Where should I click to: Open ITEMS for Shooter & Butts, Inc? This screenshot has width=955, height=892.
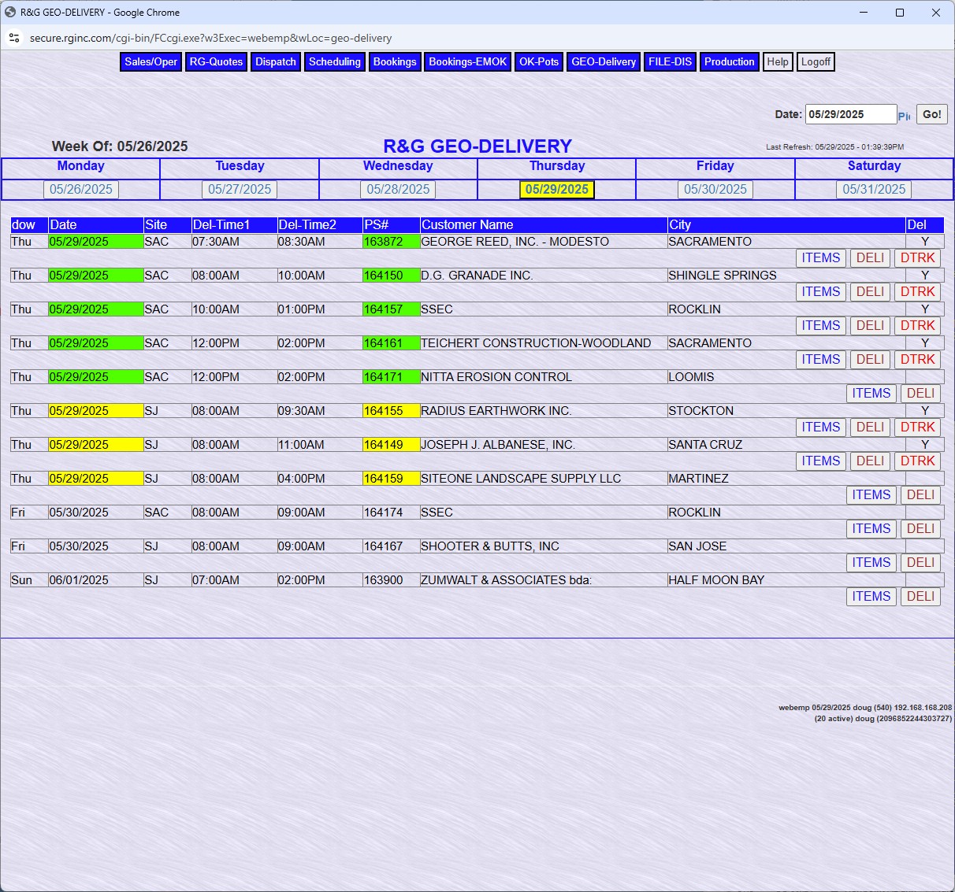[871, 563]
